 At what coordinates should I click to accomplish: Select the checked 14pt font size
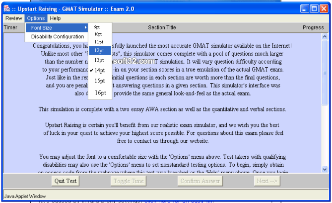tap(100, 70)
